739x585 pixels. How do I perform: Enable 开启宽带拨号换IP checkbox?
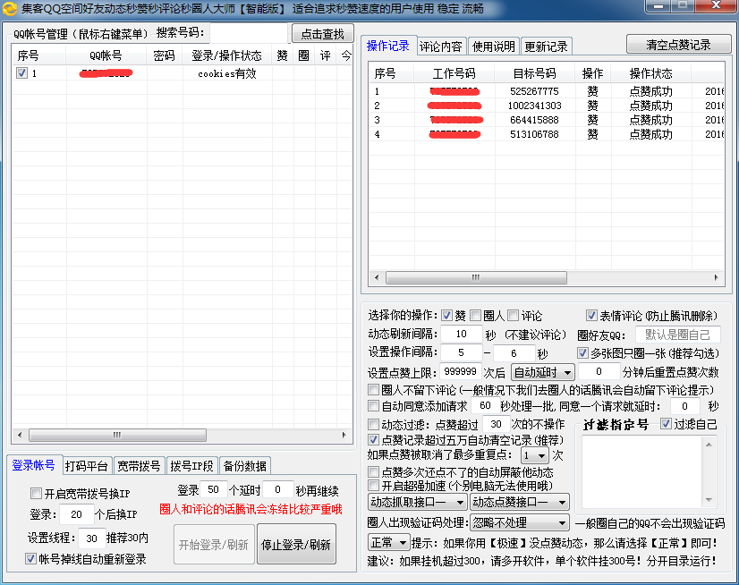coord(36,494)
